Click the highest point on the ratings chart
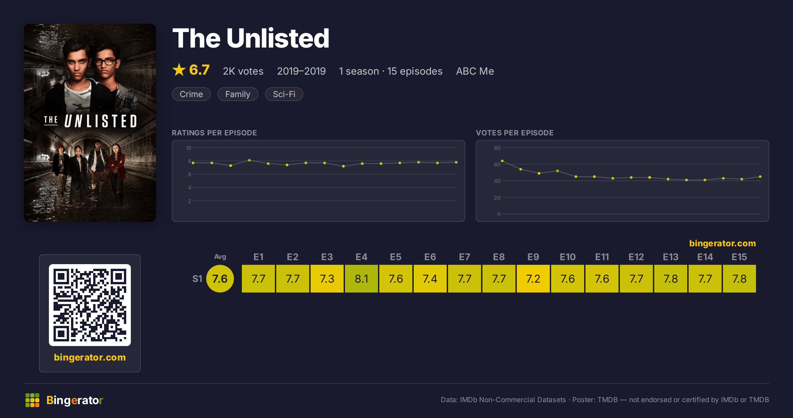The height and width of the screenshot is (418, 793). 249,160
